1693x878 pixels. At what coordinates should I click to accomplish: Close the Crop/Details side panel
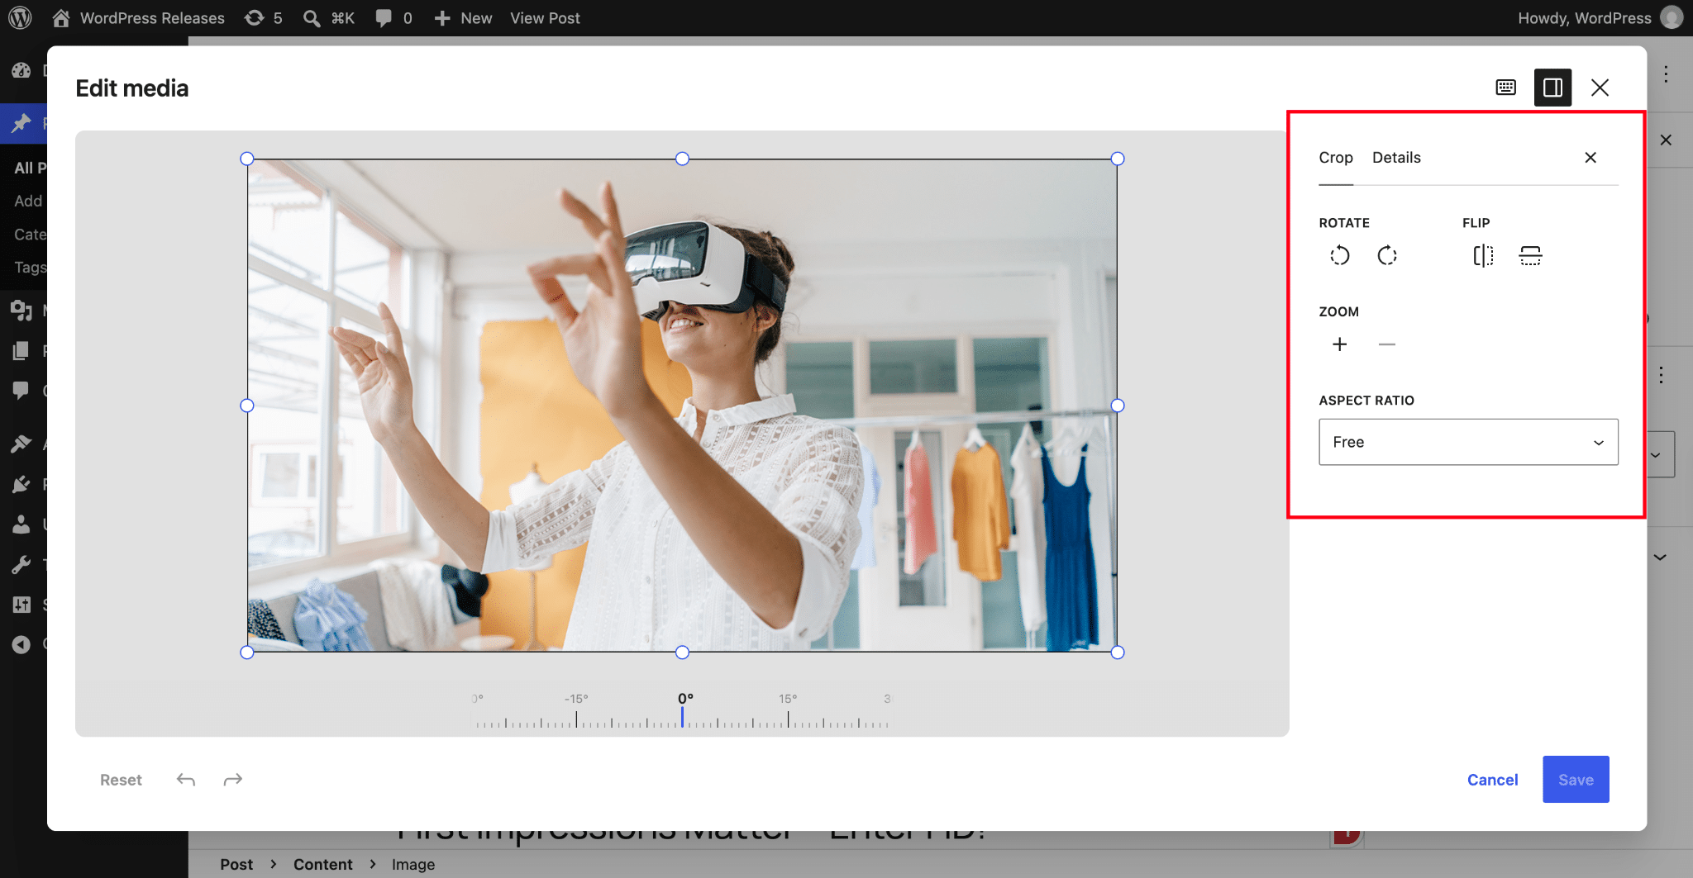coord(1590,158)
